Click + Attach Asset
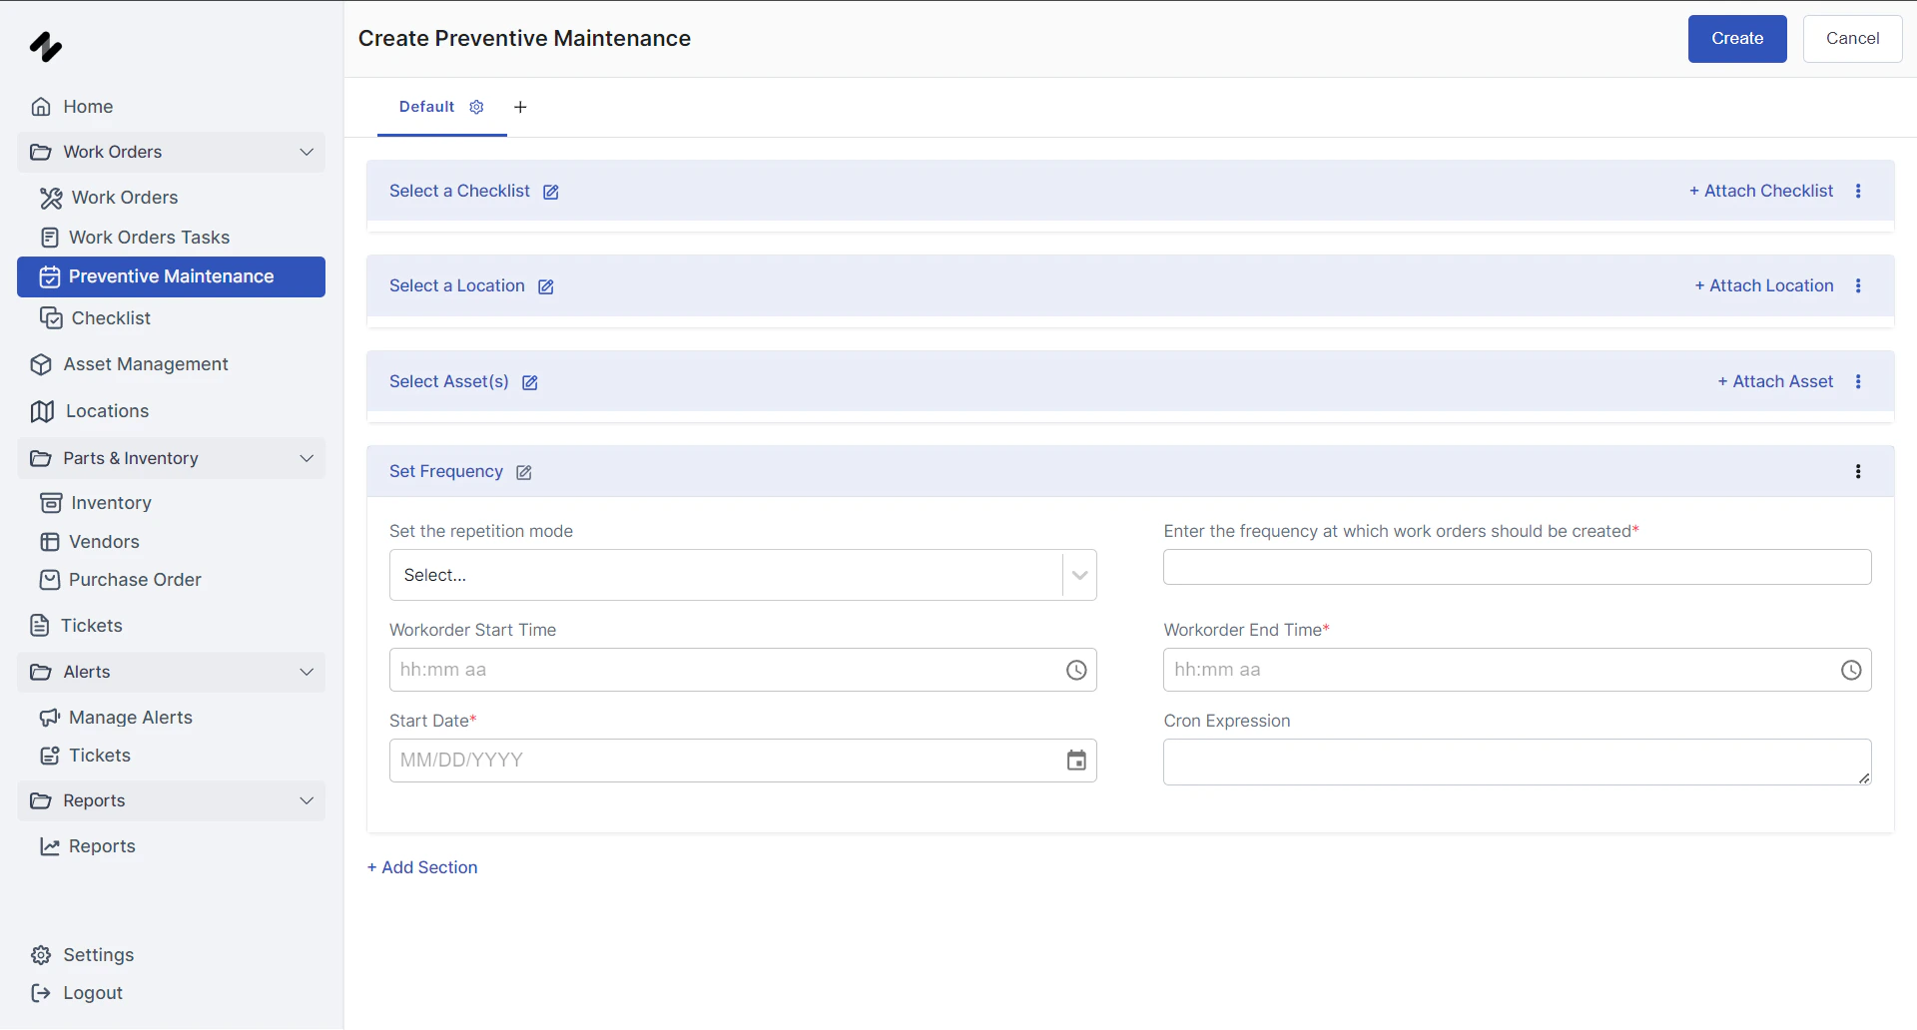The image size is (1917, 1030). [1775, 381]
